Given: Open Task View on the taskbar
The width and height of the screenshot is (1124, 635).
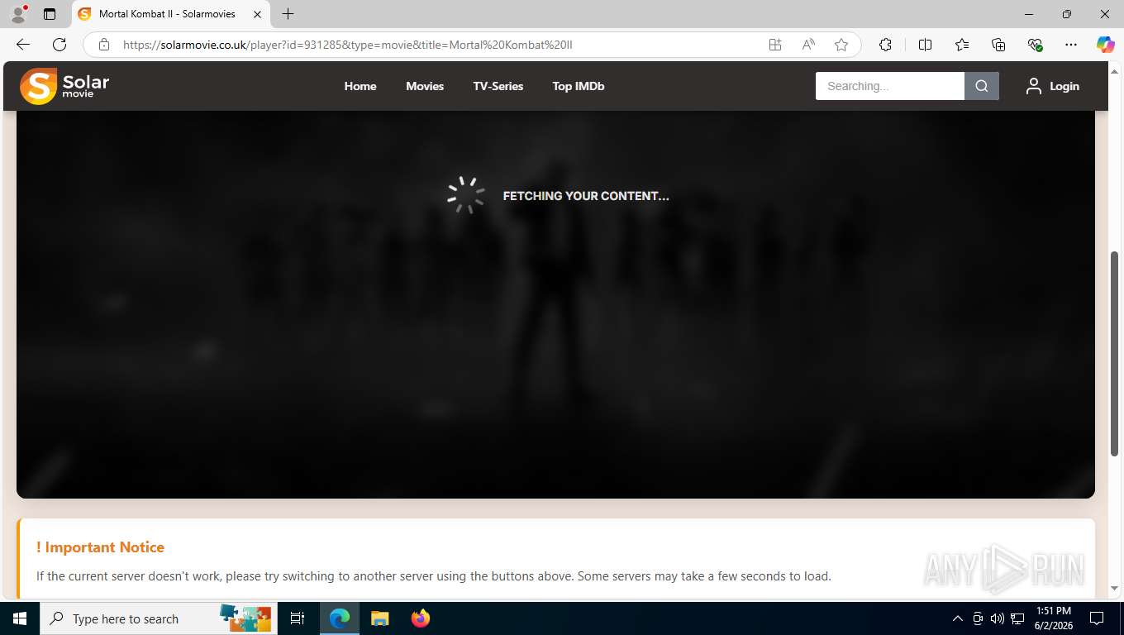Looking at the screenshot, I should (298, 618).
